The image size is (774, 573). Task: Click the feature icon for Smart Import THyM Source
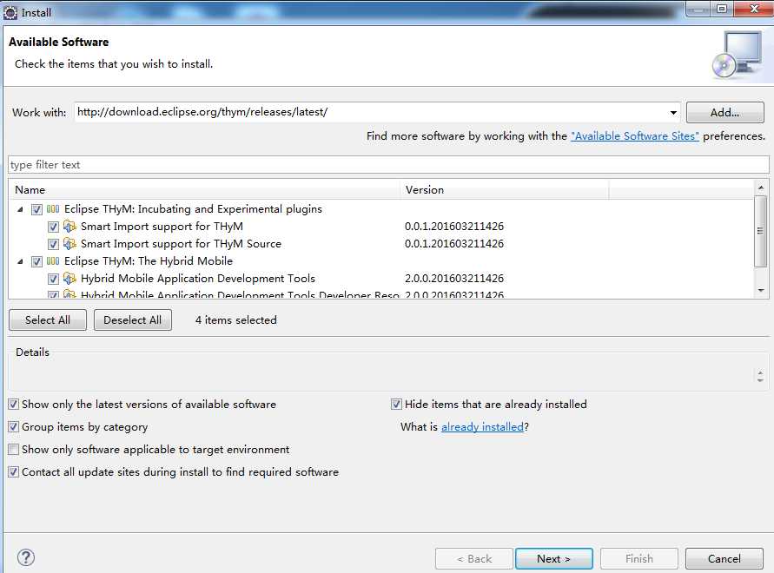coord(69,244)
